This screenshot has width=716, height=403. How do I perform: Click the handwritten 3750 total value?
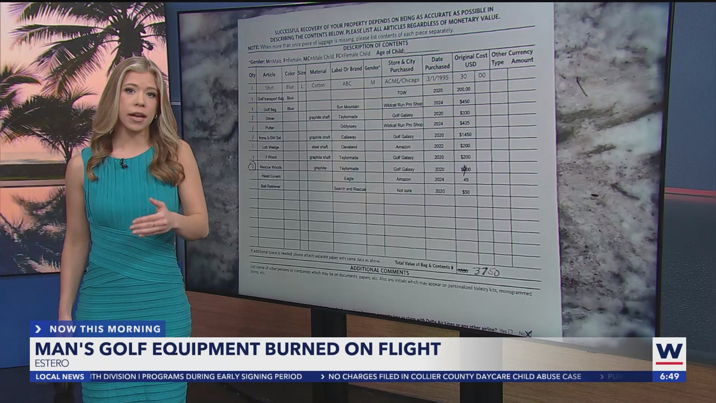coord(486,271)
